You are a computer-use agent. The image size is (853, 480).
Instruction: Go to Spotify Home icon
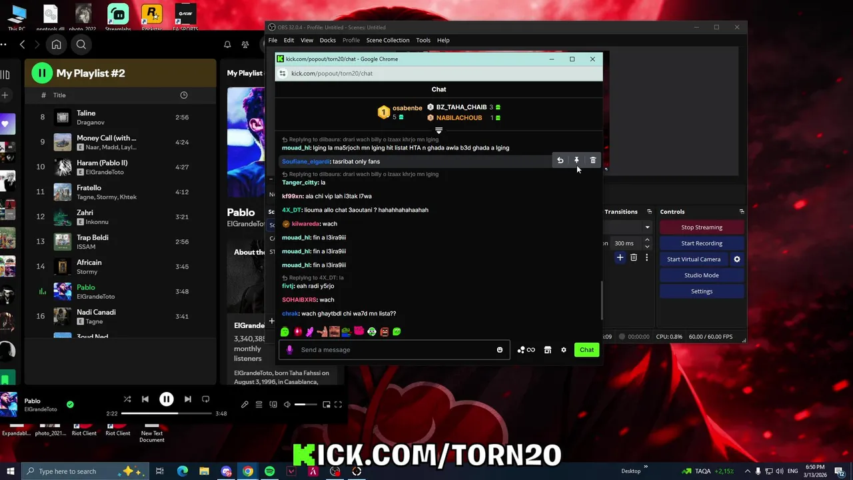pos(57,45)
